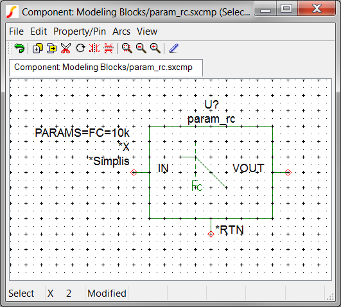Rotate the selection using rotate icon

coord(80,48)
